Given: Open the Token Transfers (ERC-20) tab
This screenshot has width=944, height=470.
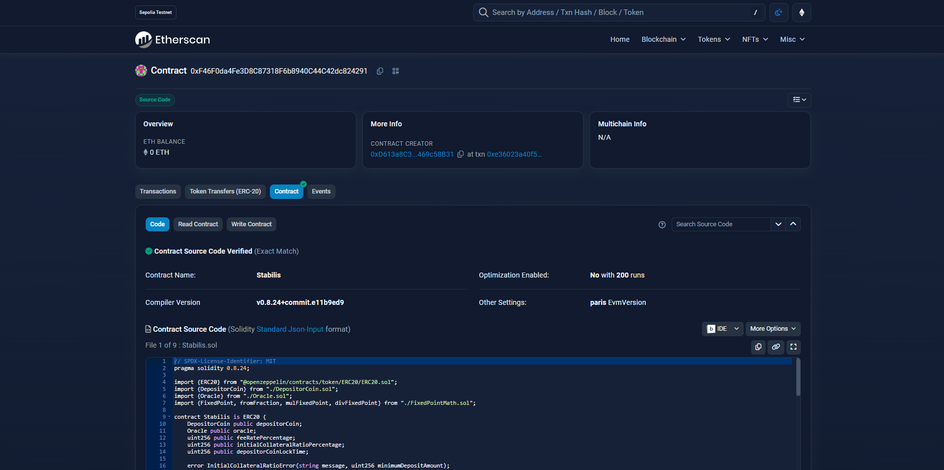Looking at the screenshot, I should point(225,191).
